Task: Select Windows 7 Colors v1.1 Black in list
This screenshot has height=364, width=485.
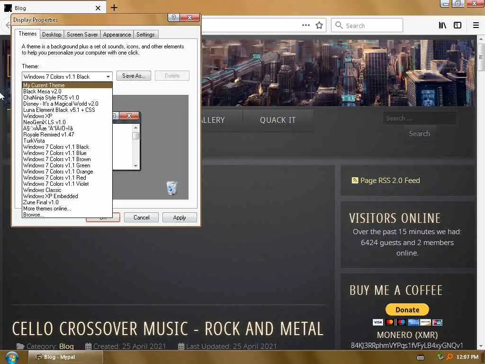Action: (x=67, y=147)
